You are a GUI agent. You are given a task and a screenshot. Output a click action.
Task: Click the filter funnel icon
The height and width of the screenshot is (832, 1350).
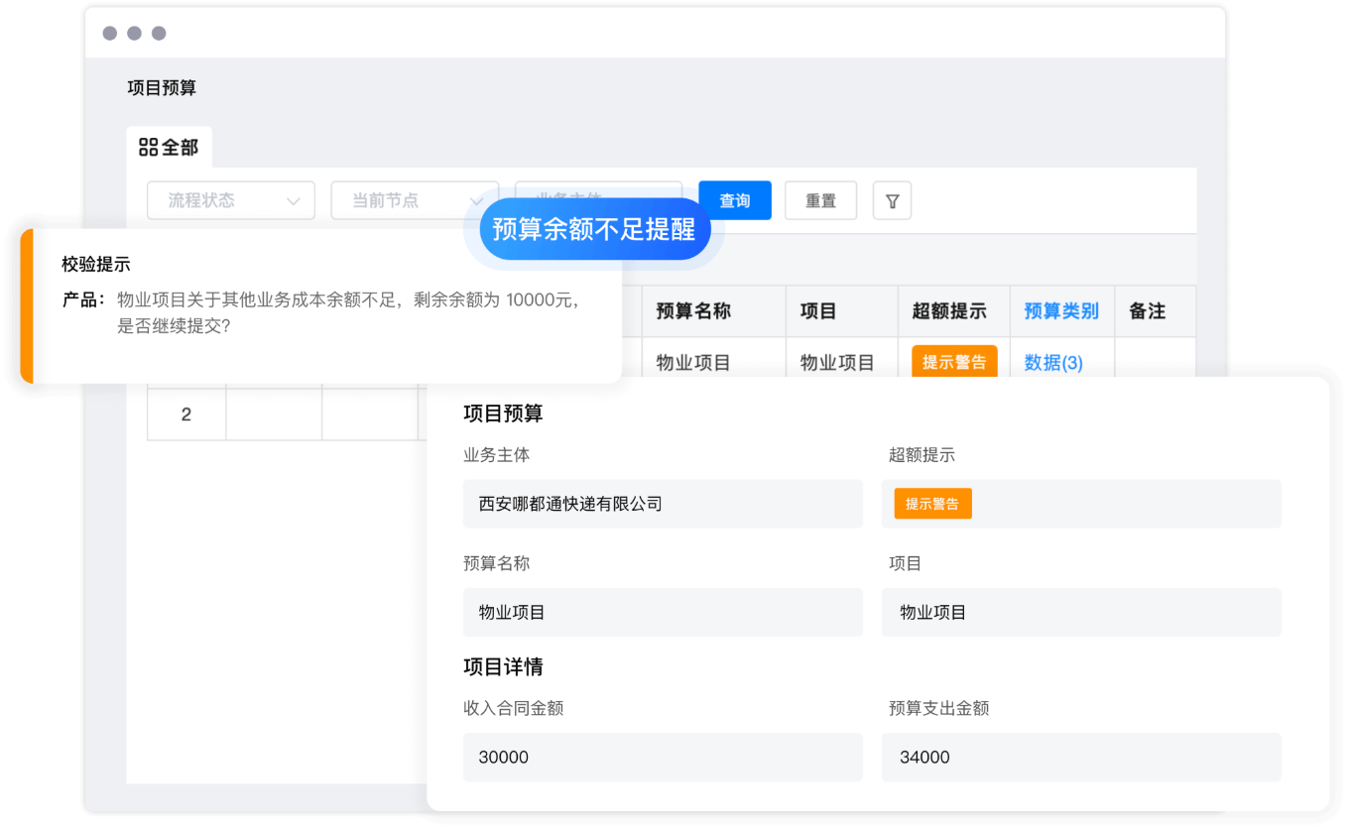coord(892,201)
